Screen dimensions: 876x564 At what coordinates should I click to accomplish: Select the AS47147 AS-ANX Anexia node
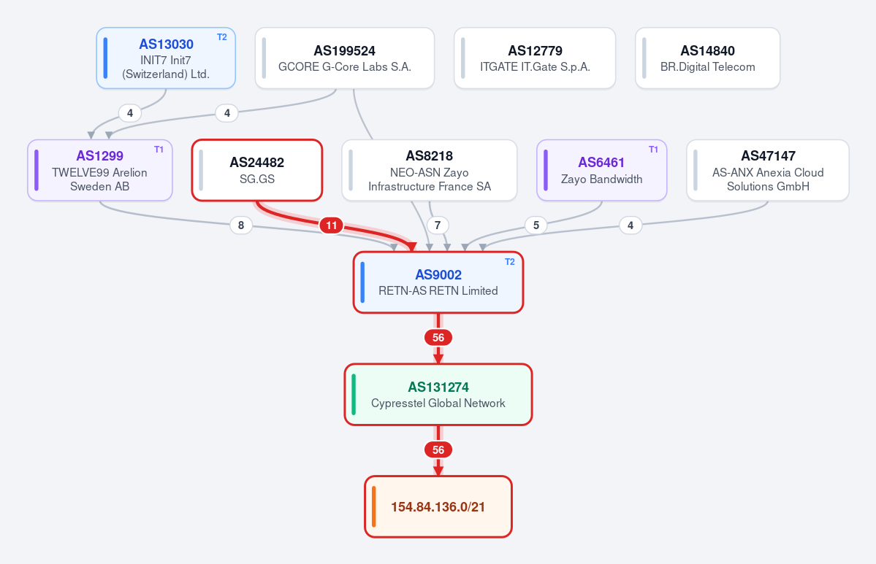pyautogui.click(x=768, y=170)
